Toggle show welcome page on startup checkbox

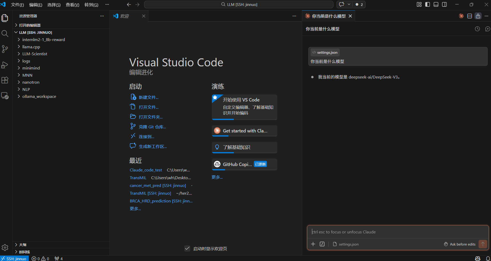187,248
